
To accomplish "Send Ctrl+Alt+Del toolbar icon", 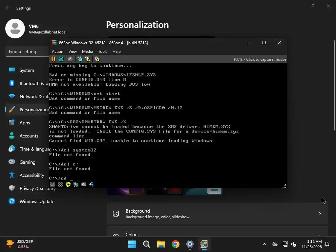I will [x=80, y=59].
